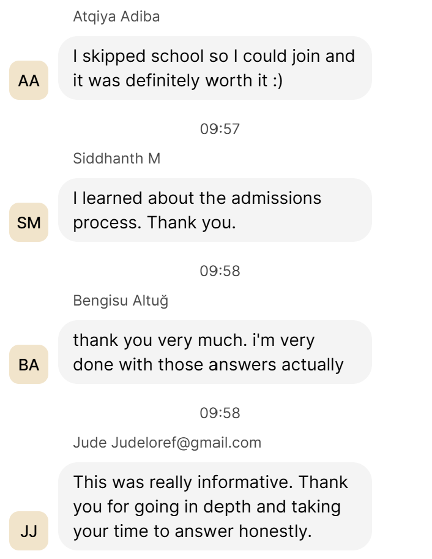Click the Judeloref@gmail.com address in the sender name
Viewport: 432px width, 559px height.
186,443
